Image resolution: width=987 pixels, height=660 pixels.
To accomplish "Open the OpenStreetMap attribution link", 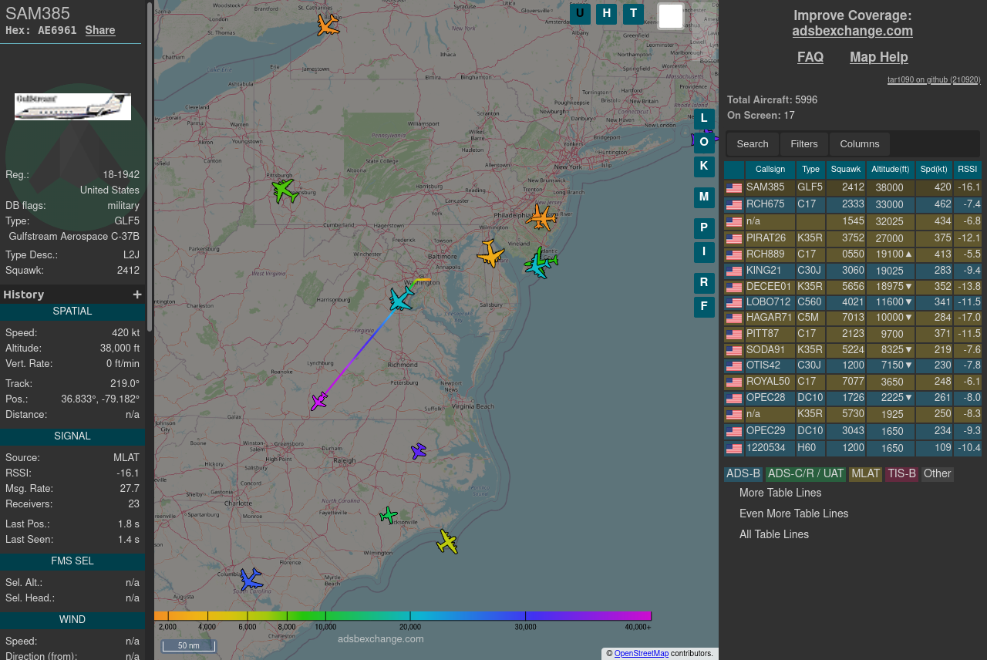I will tap(642, 653).
